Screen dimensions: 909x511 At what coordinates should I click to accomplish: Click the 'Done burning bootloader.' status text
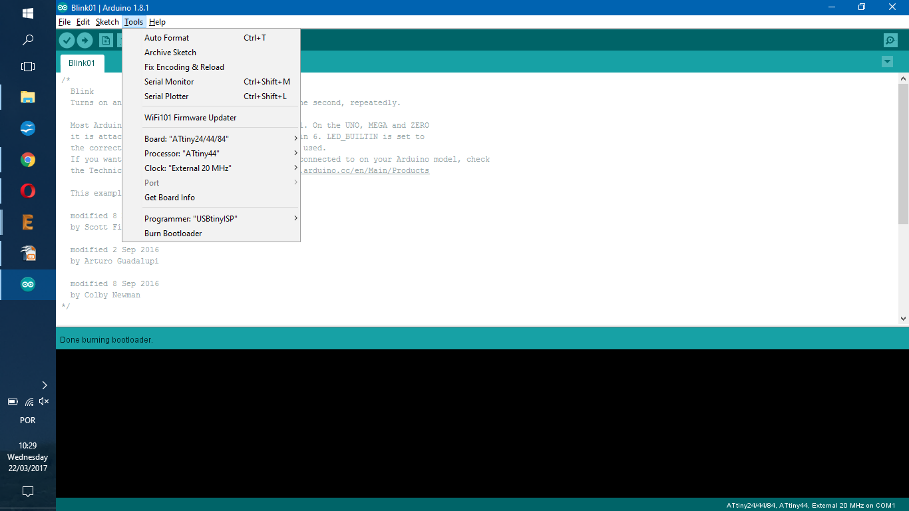pos(106,340)
